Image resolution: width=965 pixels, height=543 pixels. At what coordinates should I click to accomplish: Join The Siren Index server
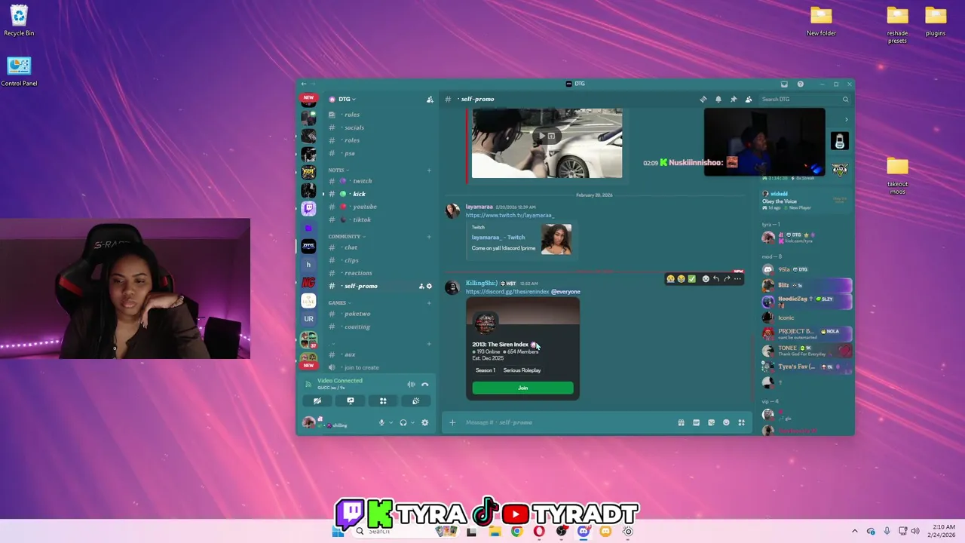pos(522,388)
